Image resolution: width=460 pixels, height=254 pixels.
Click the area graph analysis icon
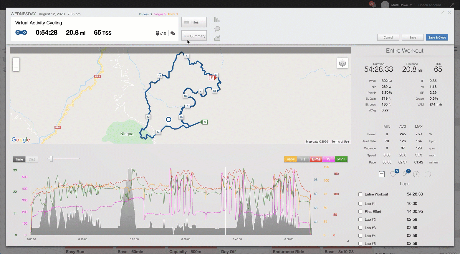217,38
